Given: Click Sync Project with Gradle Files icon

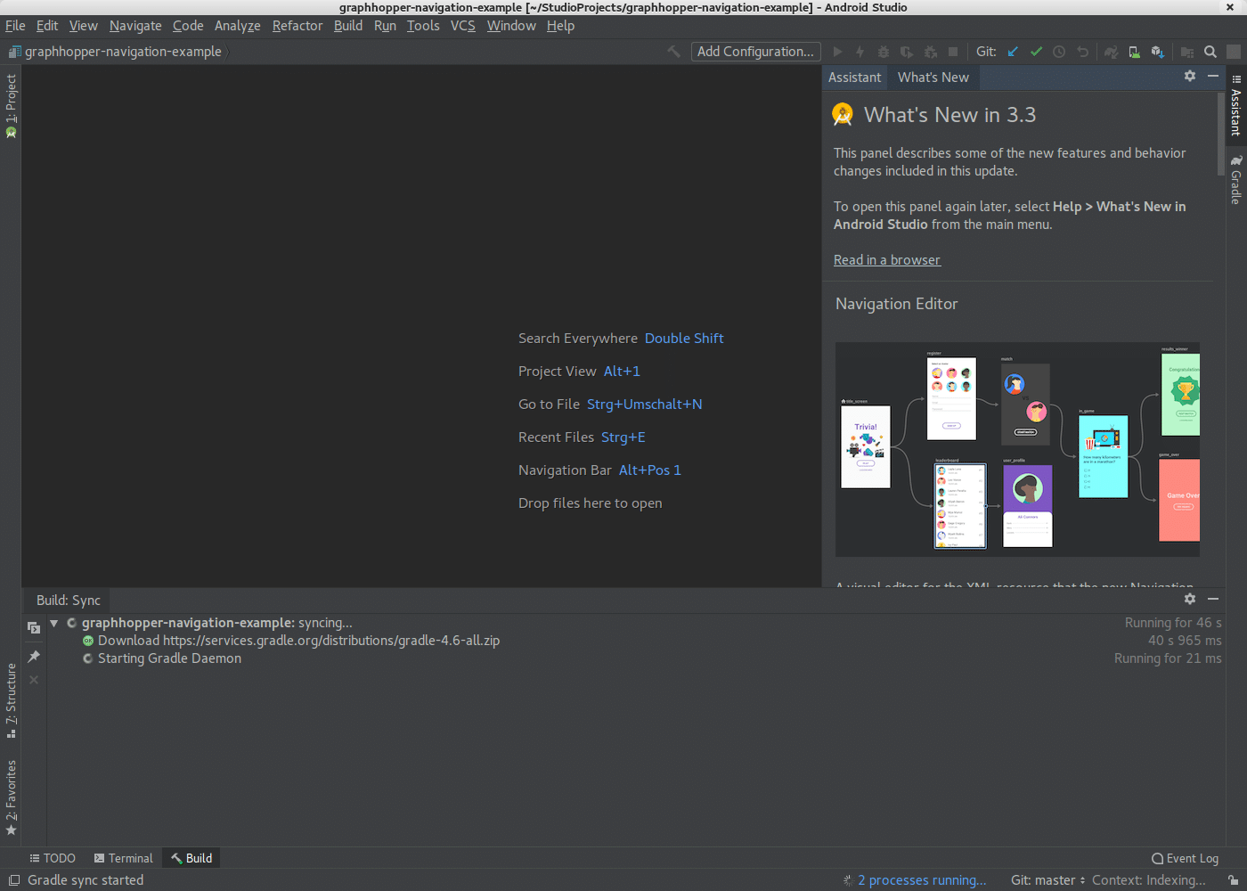Looking at the screenshot, I should (x=1111, y=52).
